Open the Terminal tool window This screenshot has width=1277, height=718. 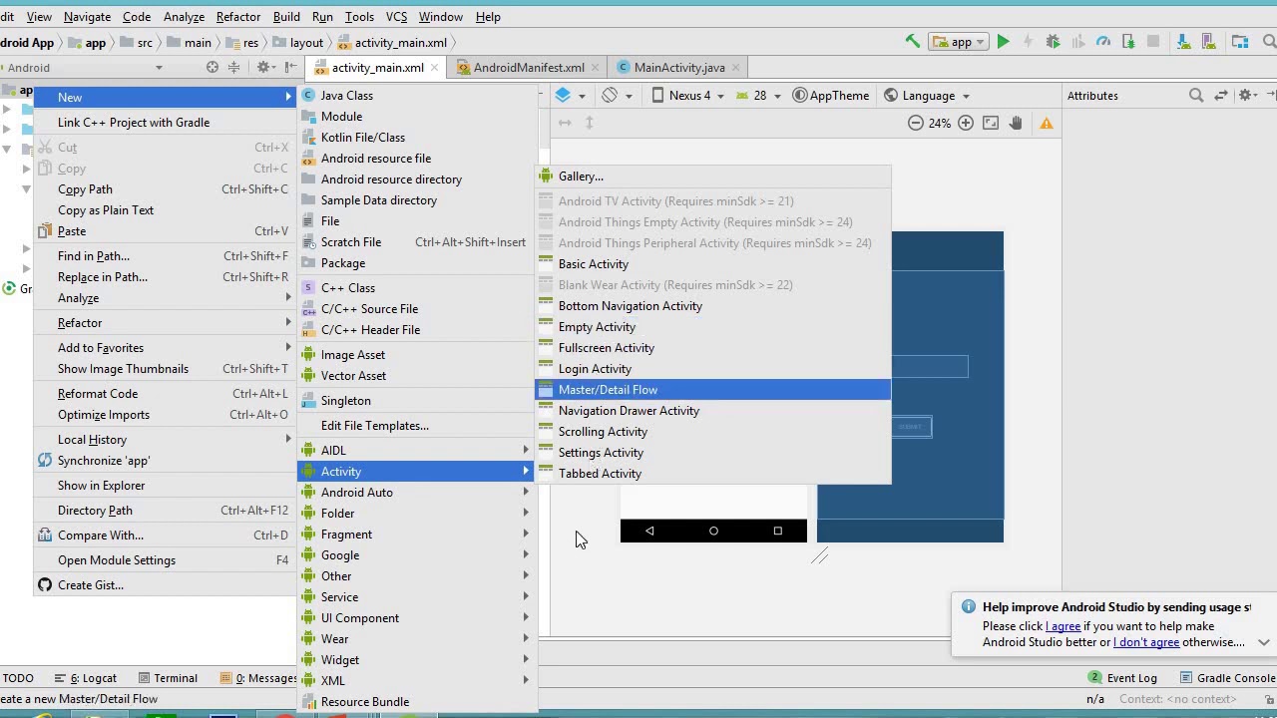(168, 678)
